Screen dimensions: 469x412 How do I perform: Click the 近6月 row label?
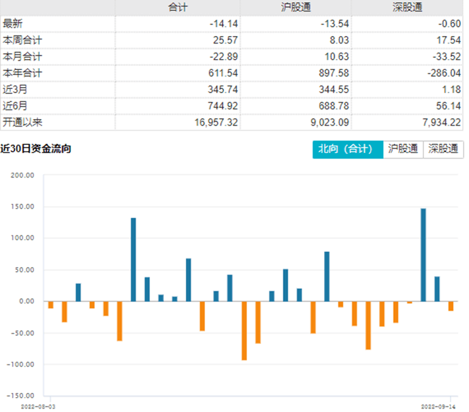[15, 106]
